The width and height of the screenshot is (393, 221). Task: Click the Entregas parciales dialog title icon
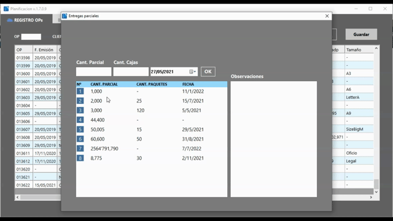pos(64,16)
